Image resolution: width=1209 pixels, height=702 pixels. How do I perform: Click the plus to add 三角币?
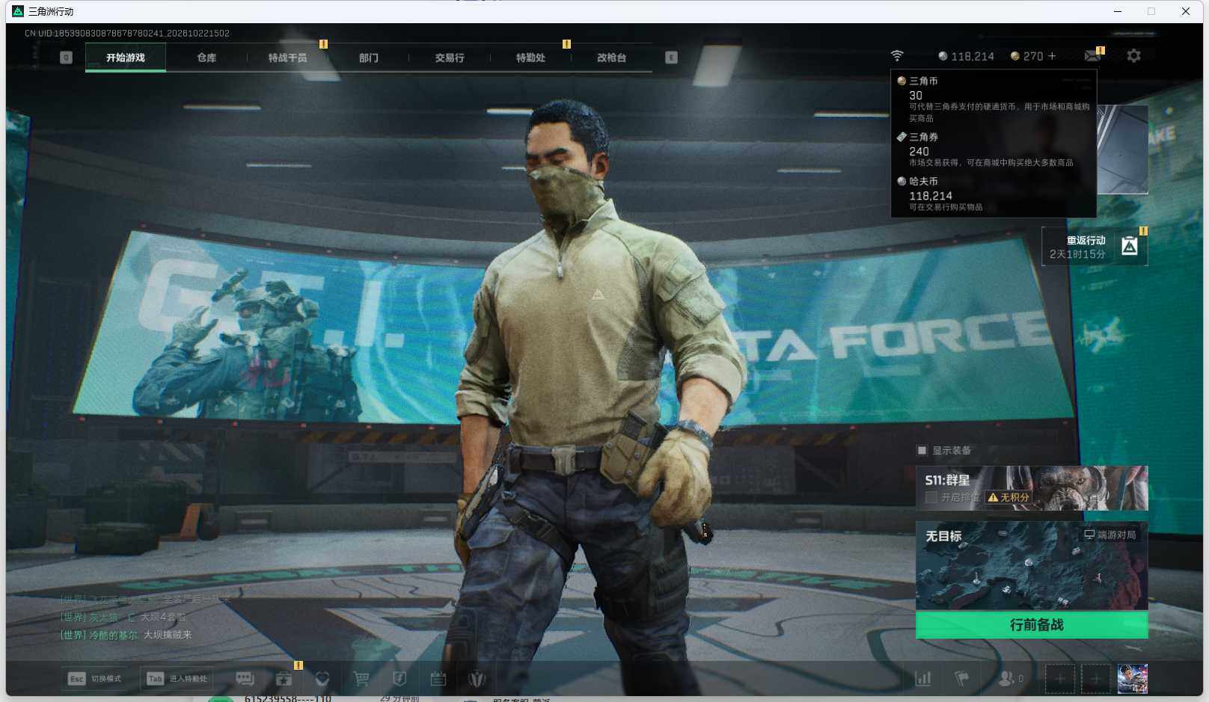[x=1052, y=56]
